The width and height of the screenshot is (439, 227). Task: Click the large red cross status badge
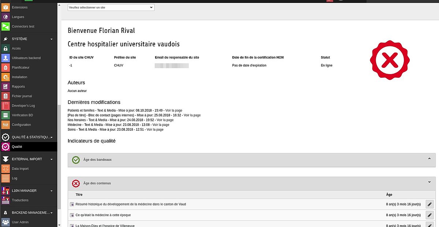(390, 60)
